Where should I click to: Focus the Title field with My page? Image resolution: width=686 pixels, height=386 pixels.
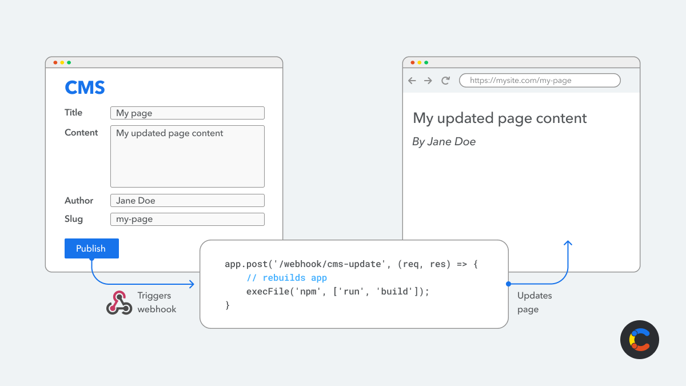coord(188,113)
